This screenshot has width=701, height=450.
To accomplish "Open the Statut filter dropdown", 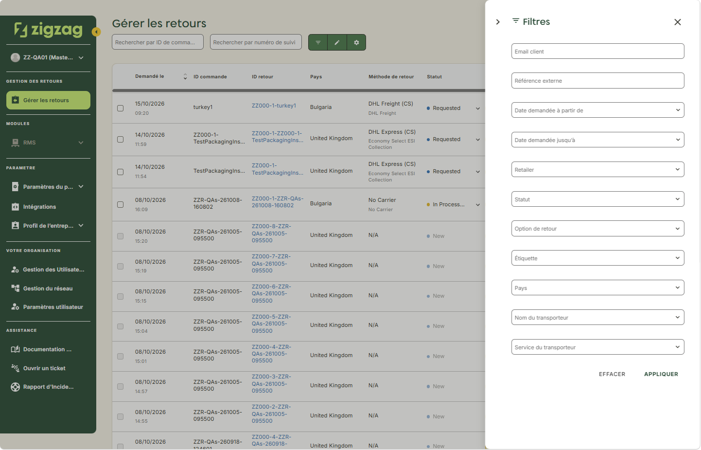I will click(597, 199).
